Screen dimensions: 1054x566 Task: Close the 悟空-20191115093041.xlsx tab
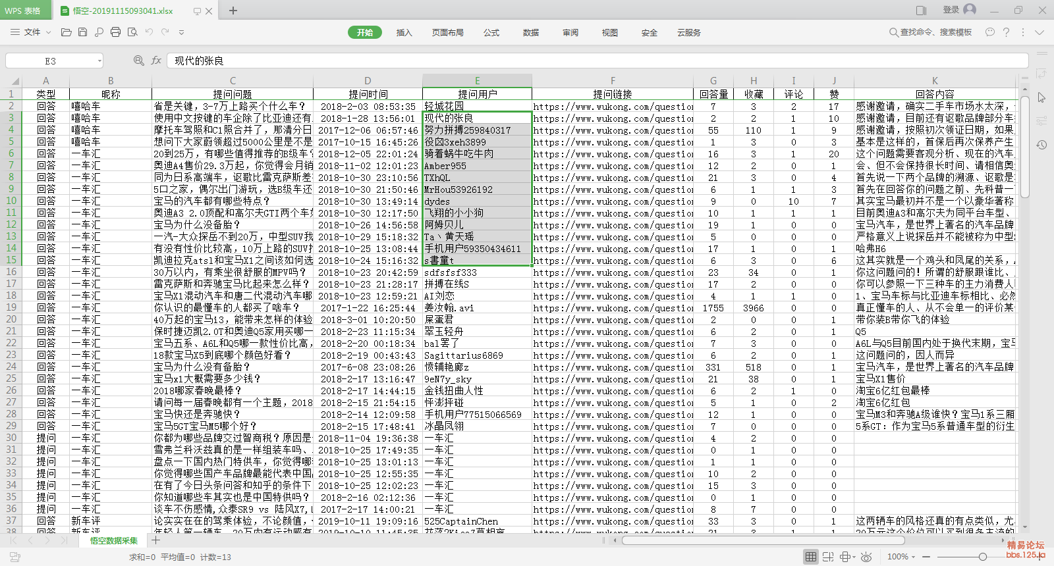(209, 11)
